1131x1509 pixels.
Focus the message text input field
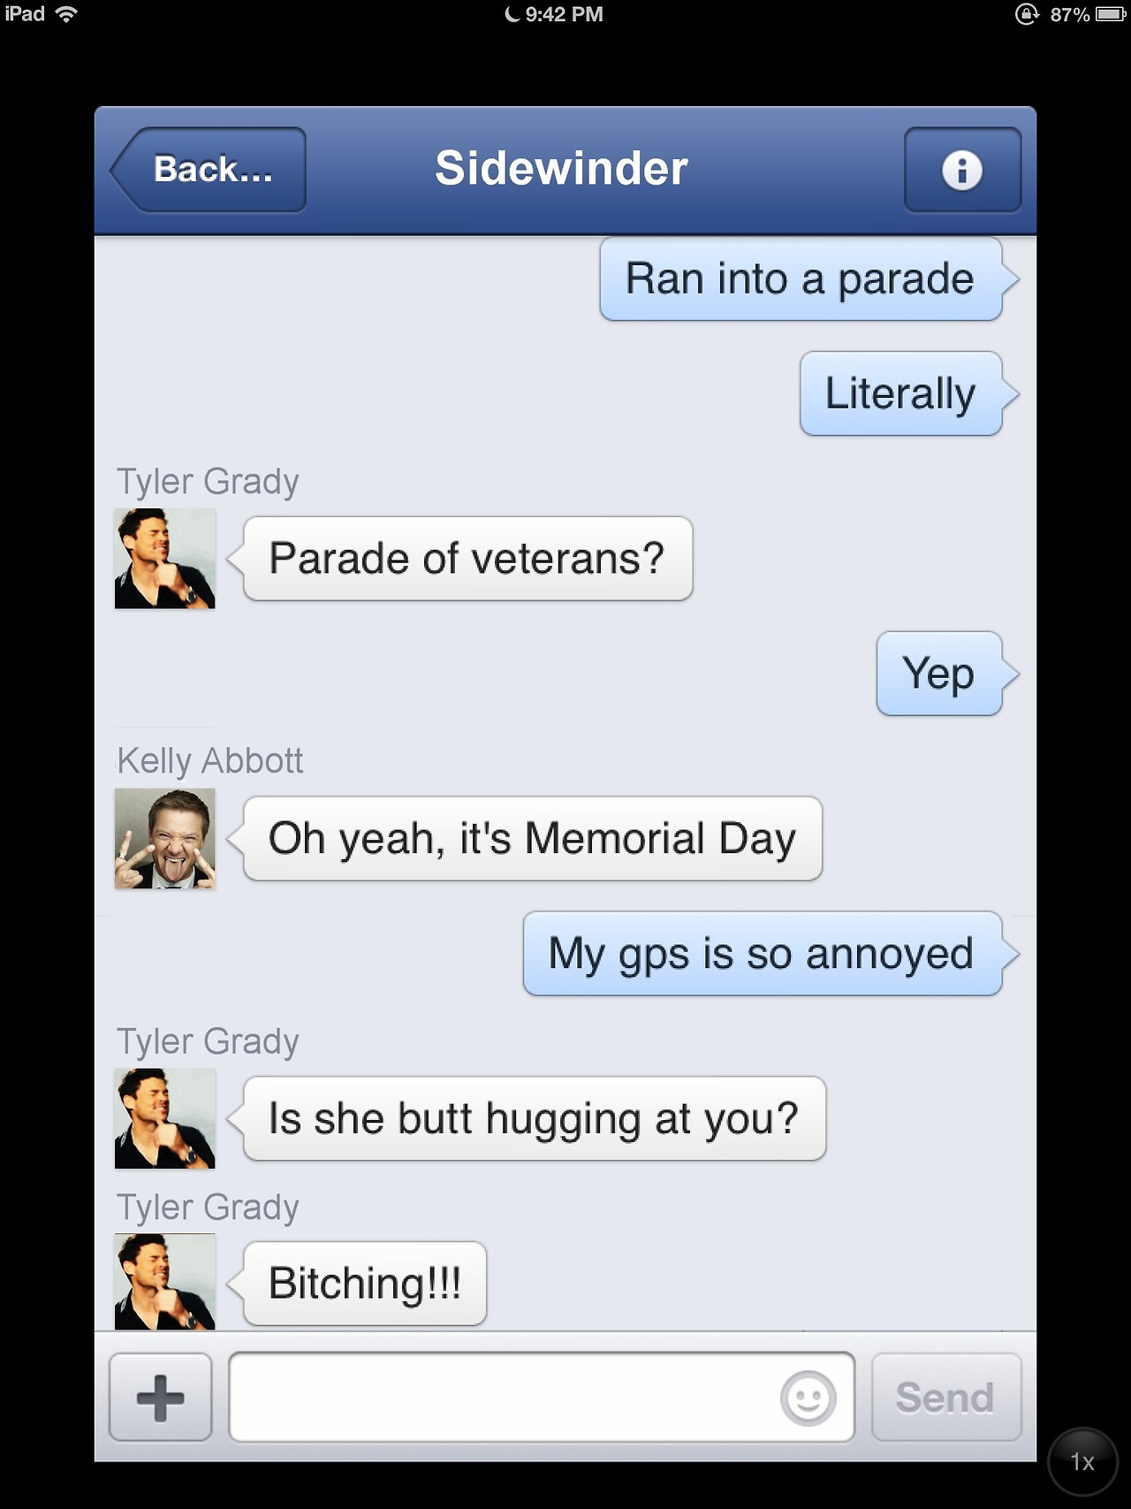pos(541,1398)
